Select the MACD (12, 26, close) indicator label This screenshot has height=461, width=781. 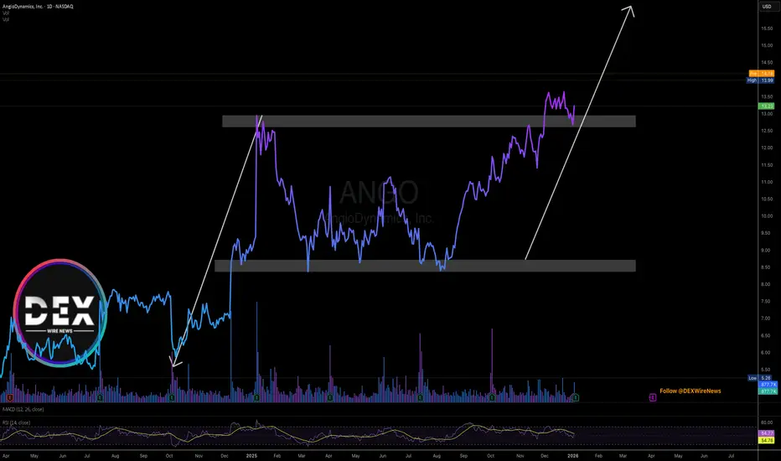23,409
